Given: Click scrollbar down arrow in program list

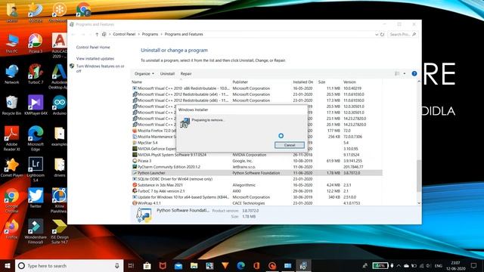Looking at the screenshot, I should coord(419,203).
